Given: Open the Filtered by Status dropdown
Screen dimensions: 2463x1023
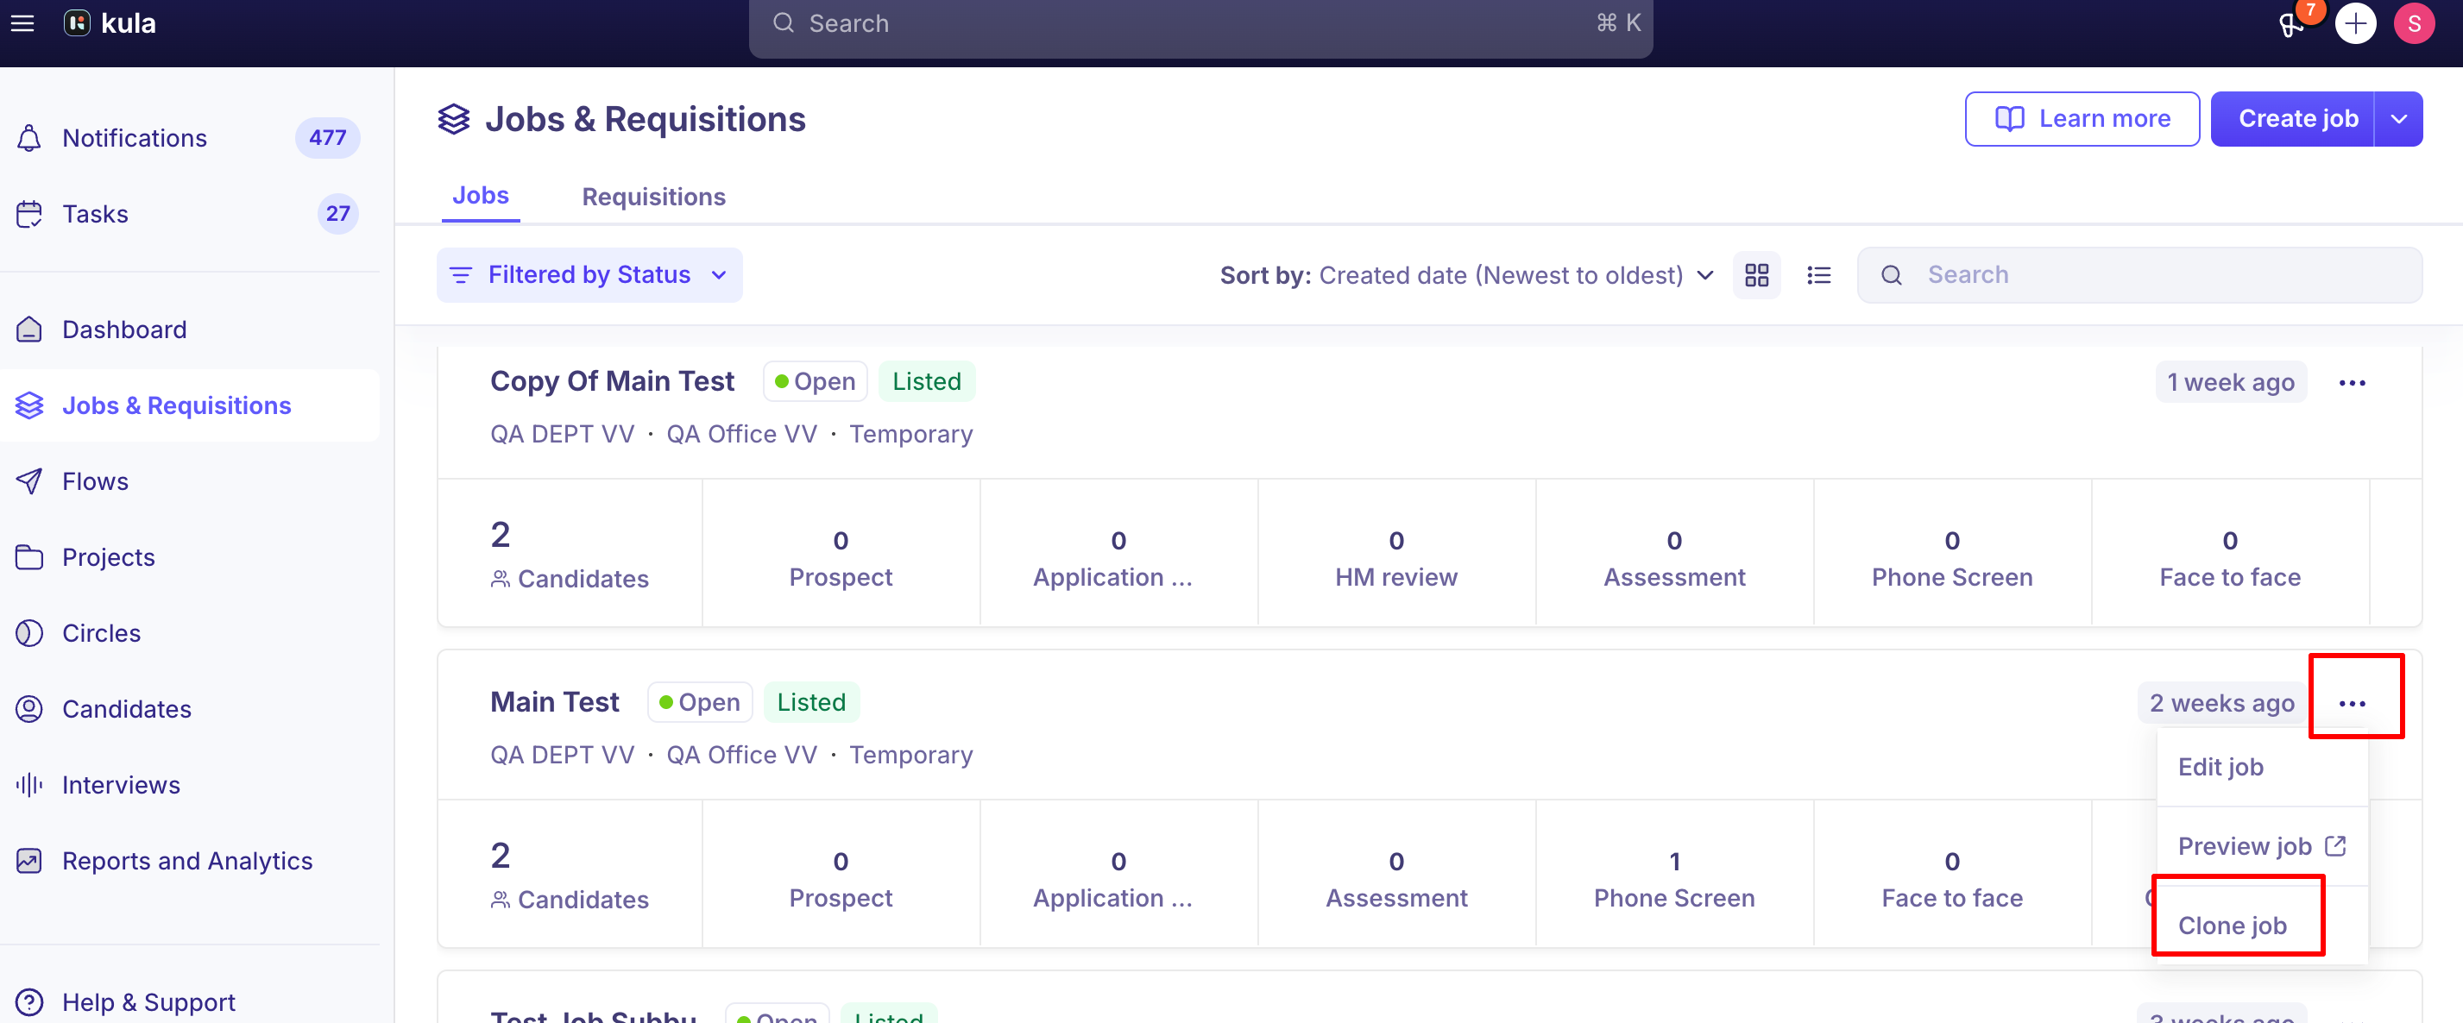Looking at the screenshot, I should tap(589, 275).
